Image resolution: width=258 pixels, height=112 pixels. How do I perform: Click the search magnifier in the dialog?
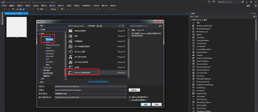(160, 26)
